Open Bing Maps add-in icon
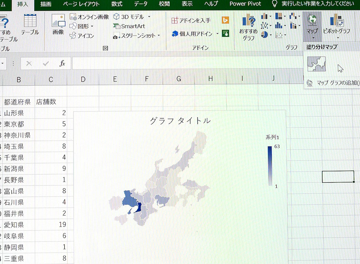This screenshot has height=264, width=360. click(x=225, y=20)
